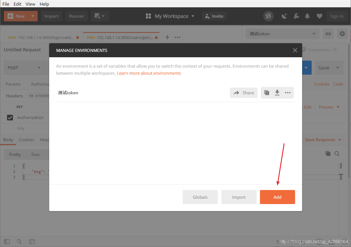
Task: Expand the New button dropdown arrow
Action: coord(33,16)
